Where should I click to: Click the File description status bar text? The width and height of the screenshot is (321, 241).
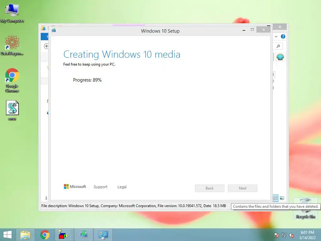coord(126,206)
